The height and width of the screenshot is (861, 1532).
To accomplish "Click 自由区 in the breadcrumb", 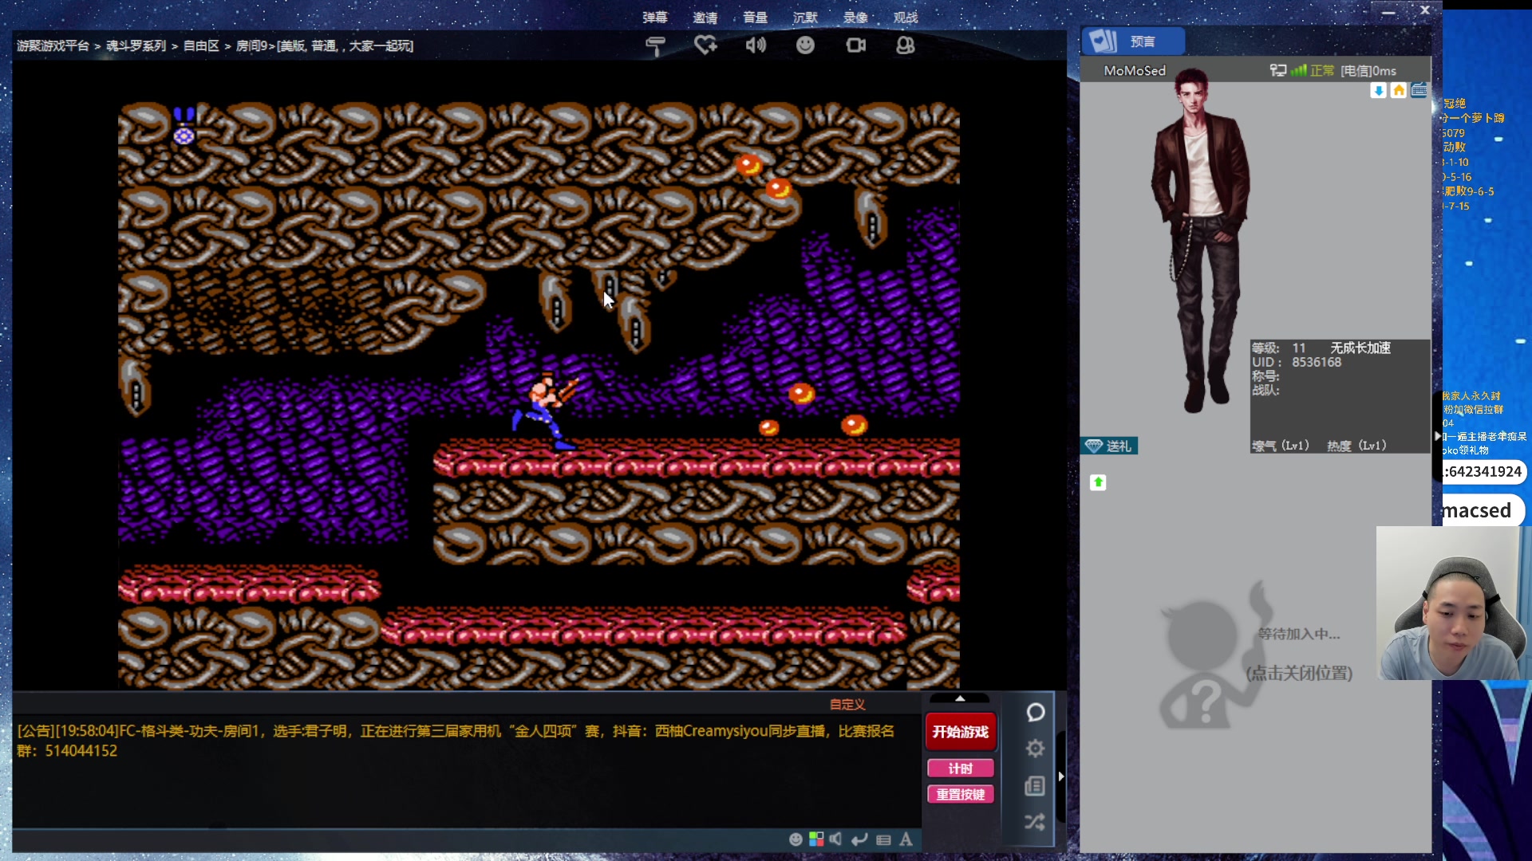I will [x=201, y=46].
